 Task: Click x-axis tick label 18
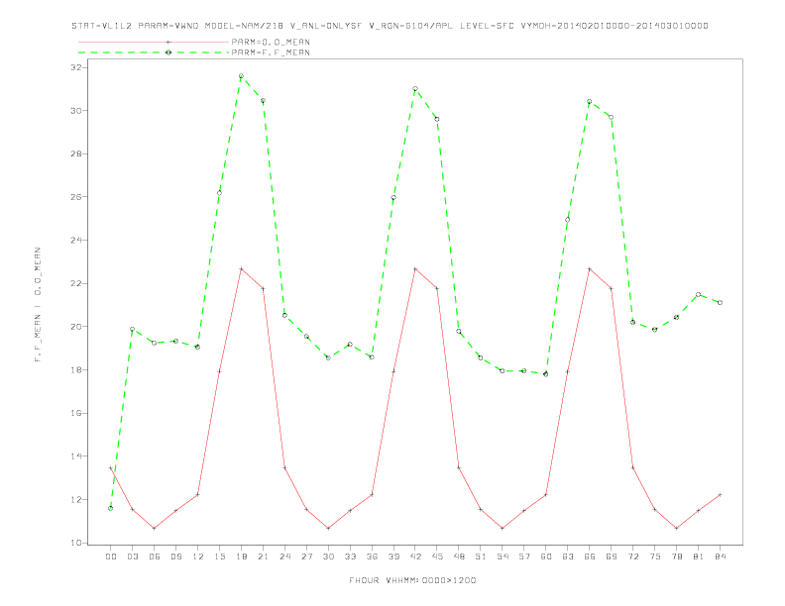click(241, 556)
